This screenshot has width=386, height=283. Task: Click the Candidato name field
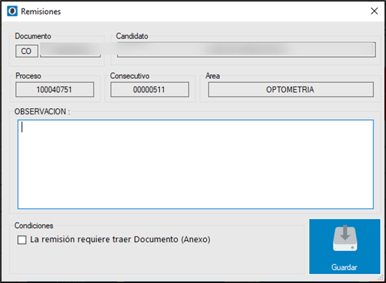pyautogui.click(x=242, y=50)
